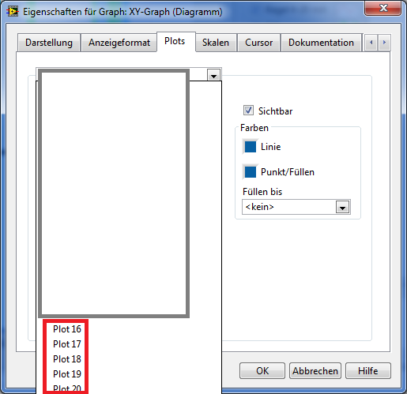Confirm with the OK button
The image size is (407, 394).
click(x=262, y=371)
